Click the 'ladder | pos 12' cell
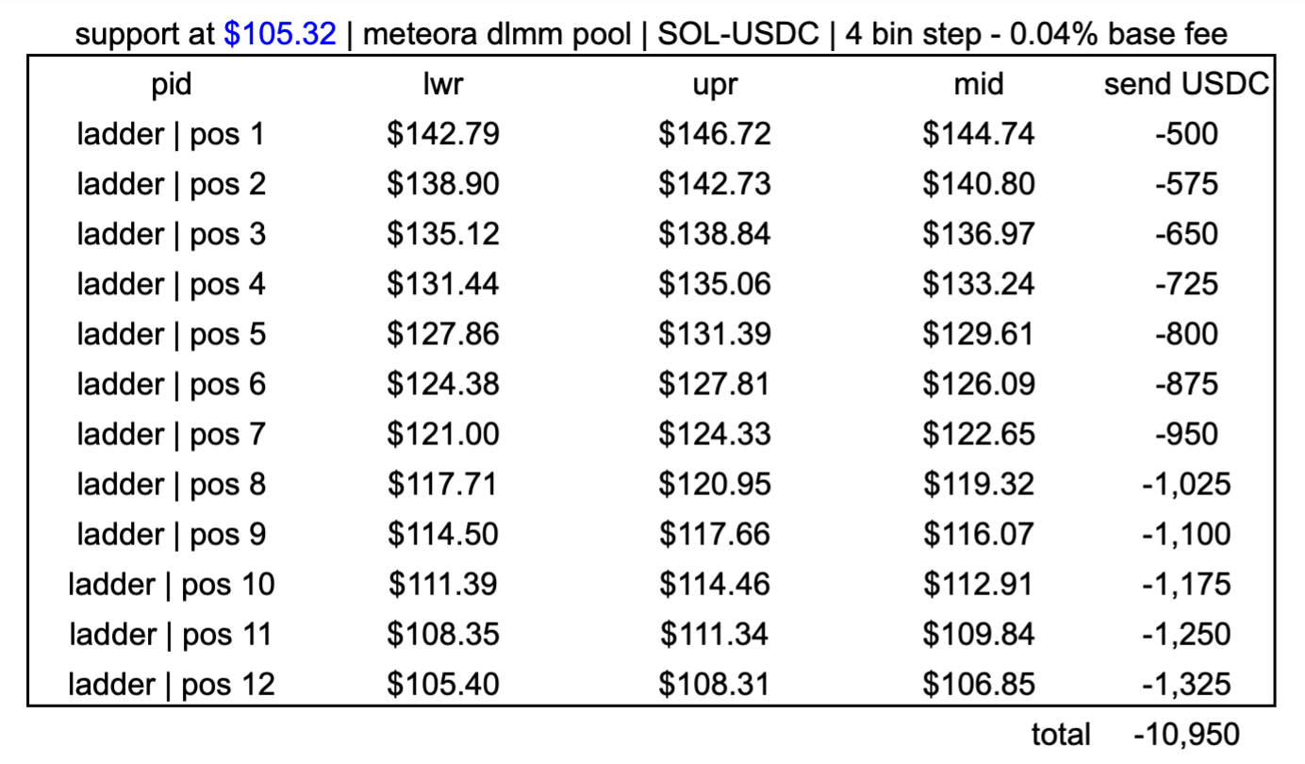This screenshot has width=1305, height=764. (x=171, y=684)
